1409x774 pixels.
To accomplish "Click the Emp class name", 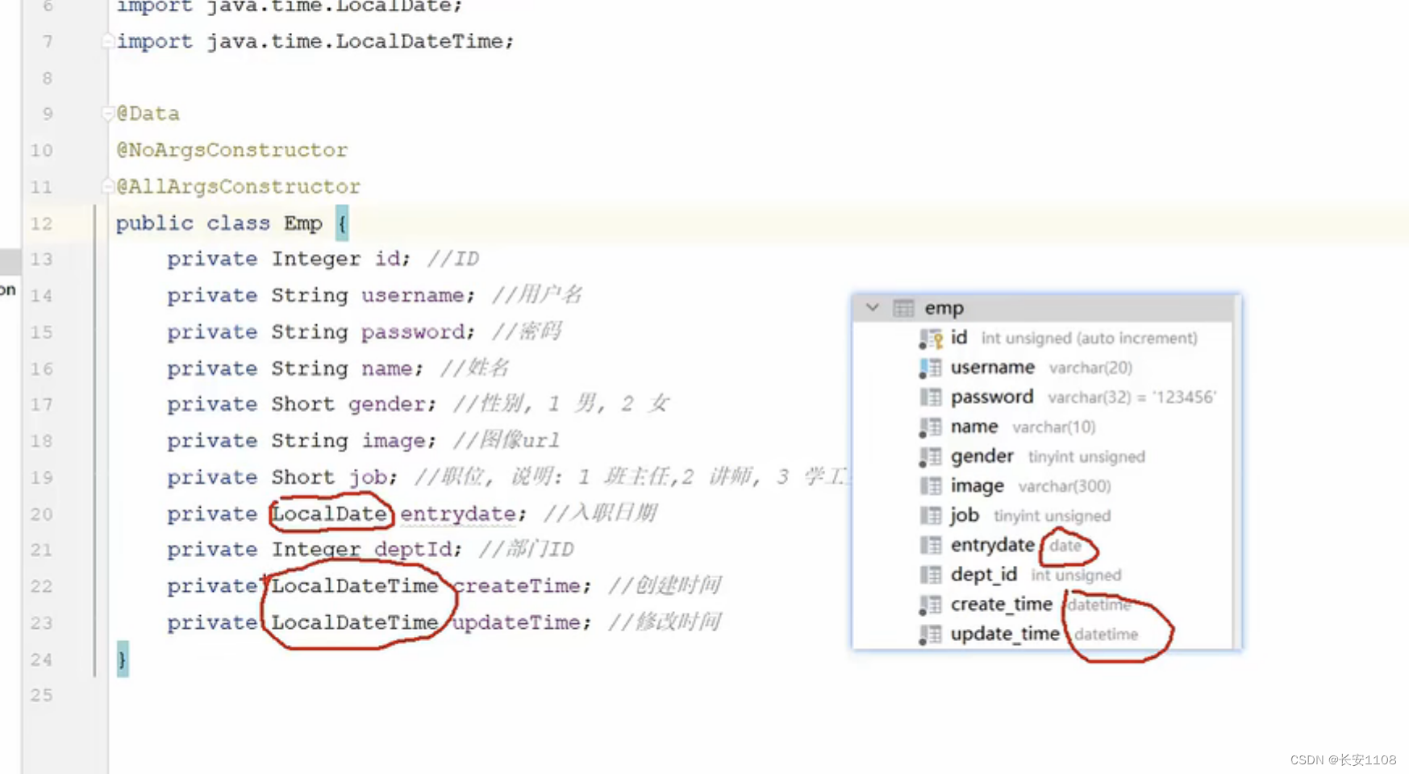I will (x=303, y=223).
